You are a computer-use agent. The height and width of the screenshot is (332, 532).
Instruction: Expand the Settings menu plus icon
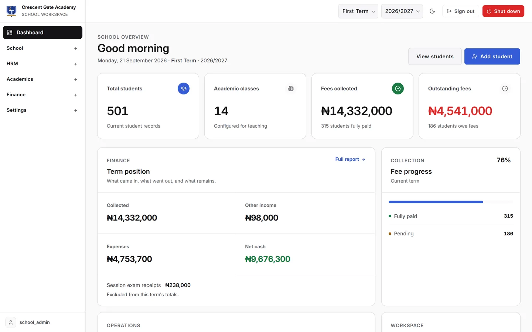pos(75,110)
